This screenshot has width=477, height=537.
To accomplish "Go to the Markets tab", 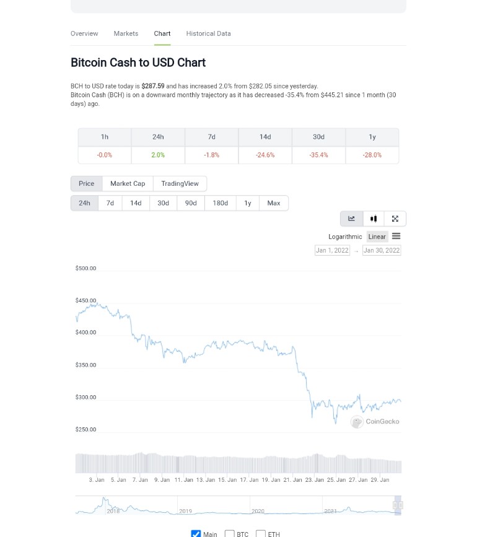I will tap(126, 33).
